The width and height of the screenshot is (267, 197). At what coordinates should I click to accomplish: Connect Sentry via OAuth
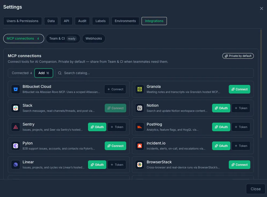click(x=97, y=127)
